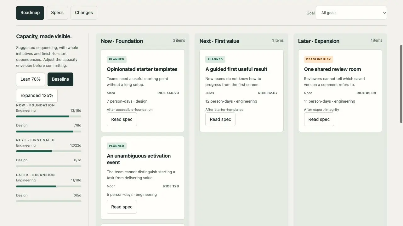Click the "RICE 146.29" score
The image size is (403, 226).
point(168,93)
